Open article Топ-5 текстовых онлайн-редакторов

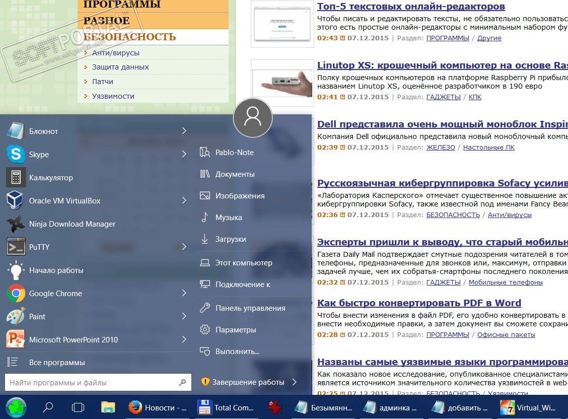[411, 6]
